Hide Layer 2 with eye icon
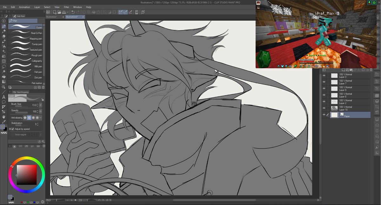 pos(324,102)
